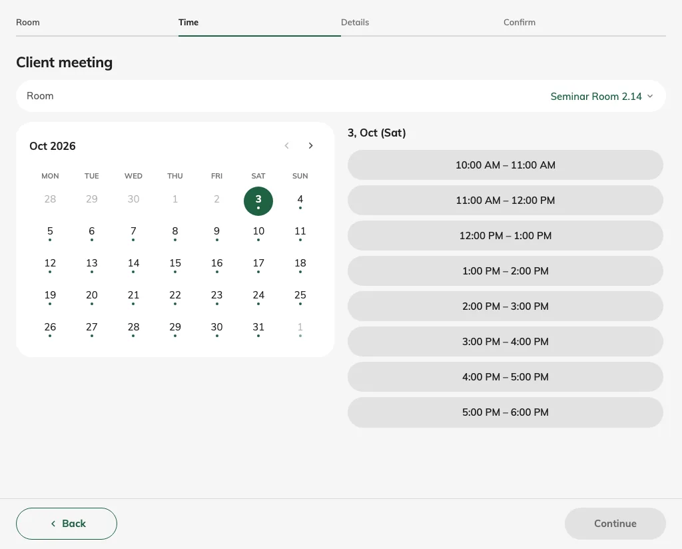The width and height of the screenshot is (682, 549).
Task: Switch to the Room step tab
Action: 28,22
